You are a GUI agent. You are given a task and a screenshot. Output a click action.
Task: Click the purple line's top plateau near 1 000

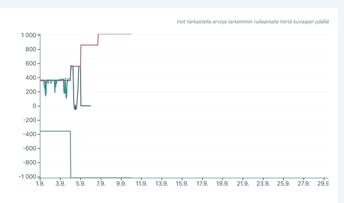115,34
